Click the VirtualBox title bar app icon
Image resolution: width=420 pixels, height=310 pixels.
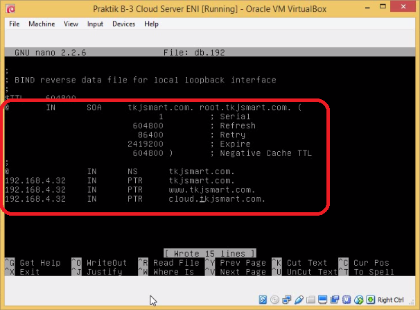[x=10, y=9]
